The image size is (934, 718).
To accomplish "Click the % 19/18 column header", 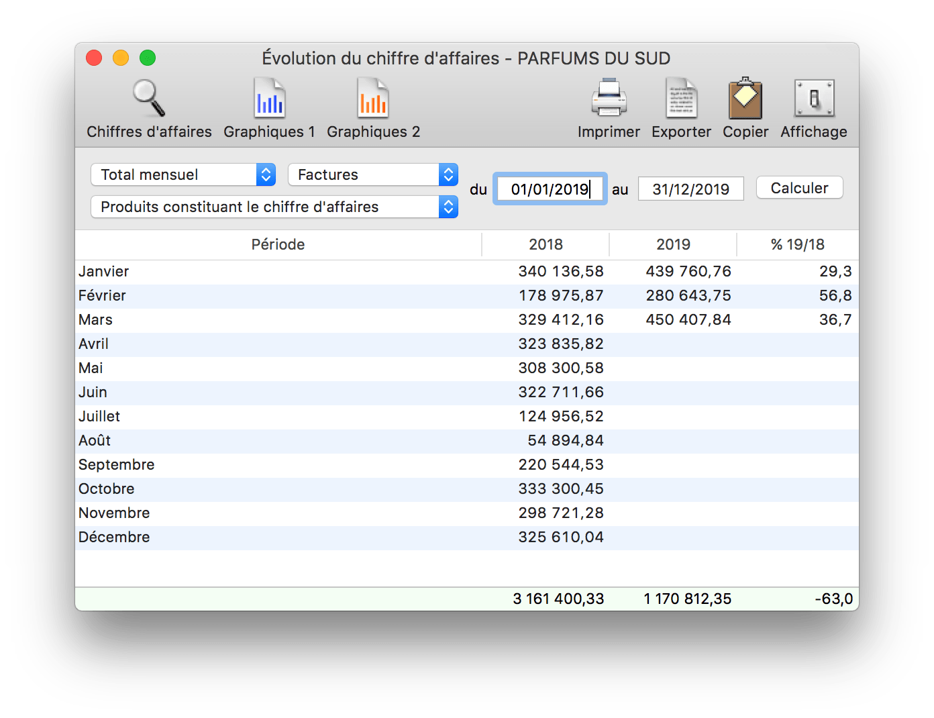I will [x=798, y=244].
